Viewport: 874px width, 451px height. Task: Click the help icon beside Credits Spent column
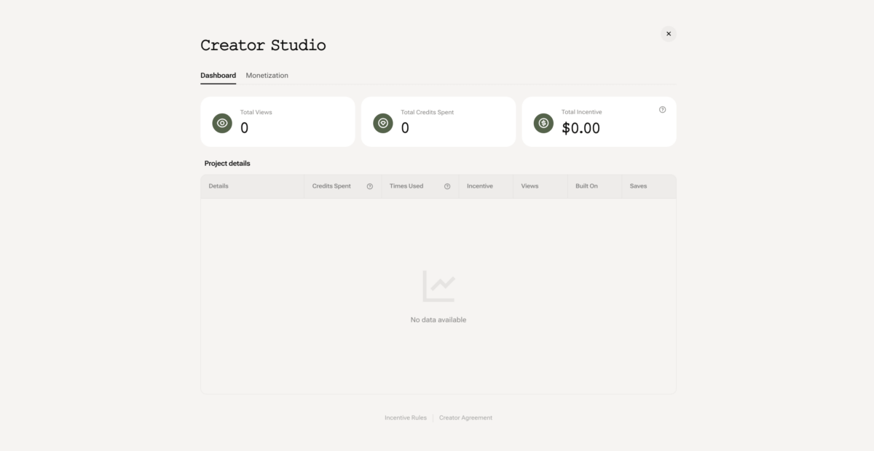[x=369, y=186]
